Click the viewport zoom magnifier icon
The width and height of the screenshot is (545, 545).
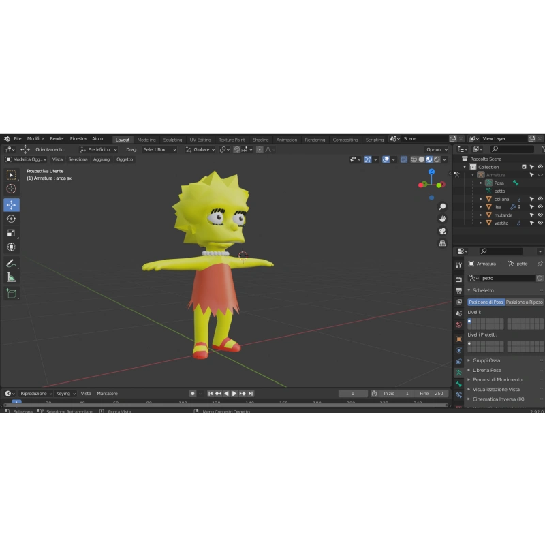pos(442,207)
